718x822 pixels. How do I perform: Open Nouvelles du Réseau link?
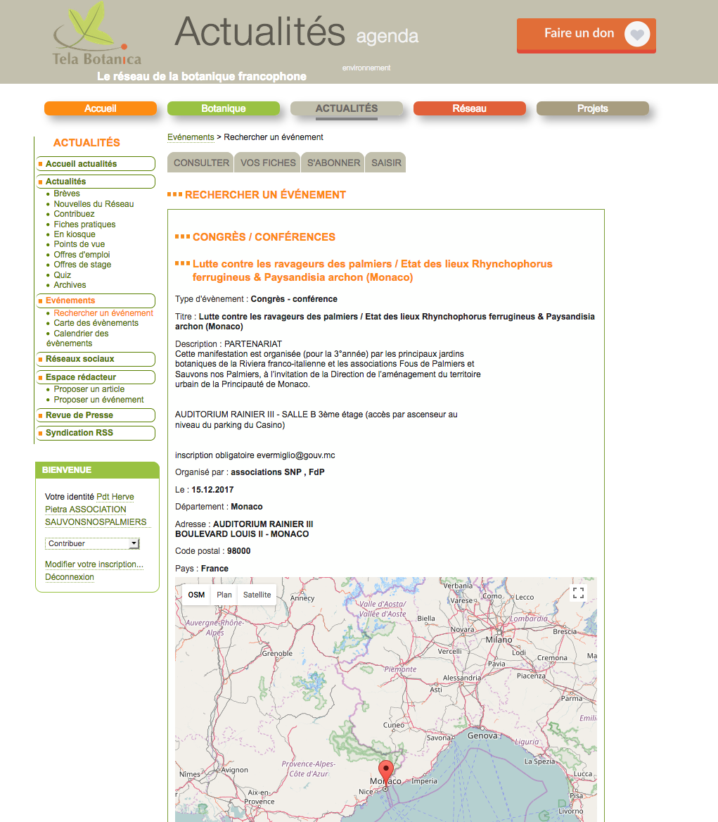94,204
